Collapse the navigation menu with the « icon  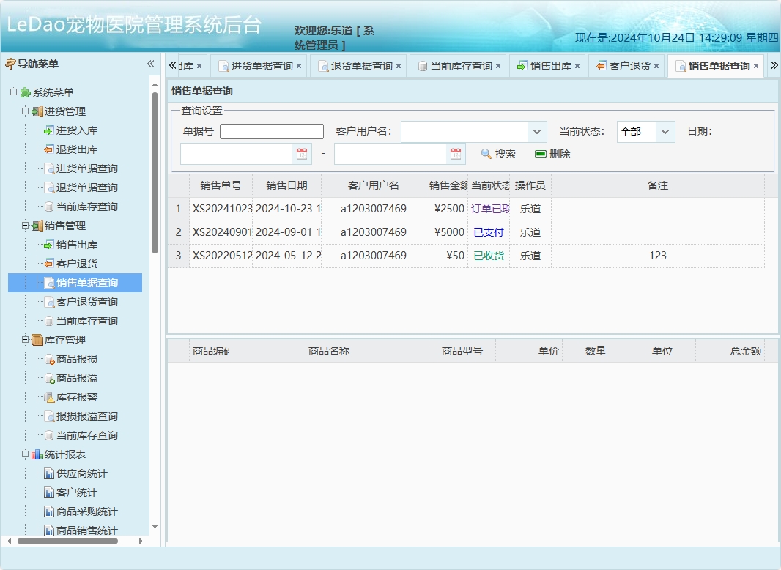click(x=149, y=64)
